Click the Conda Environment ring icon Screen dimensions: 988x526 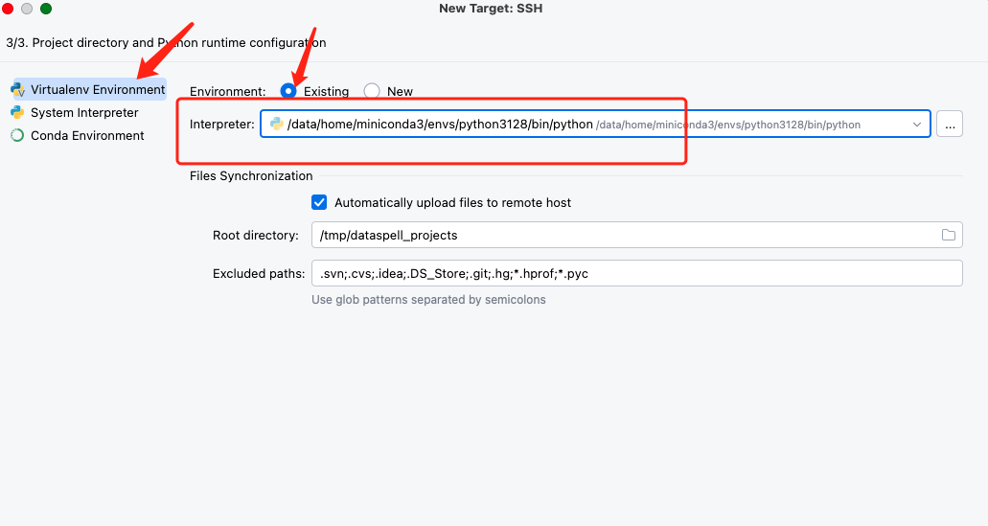point(17,135)
